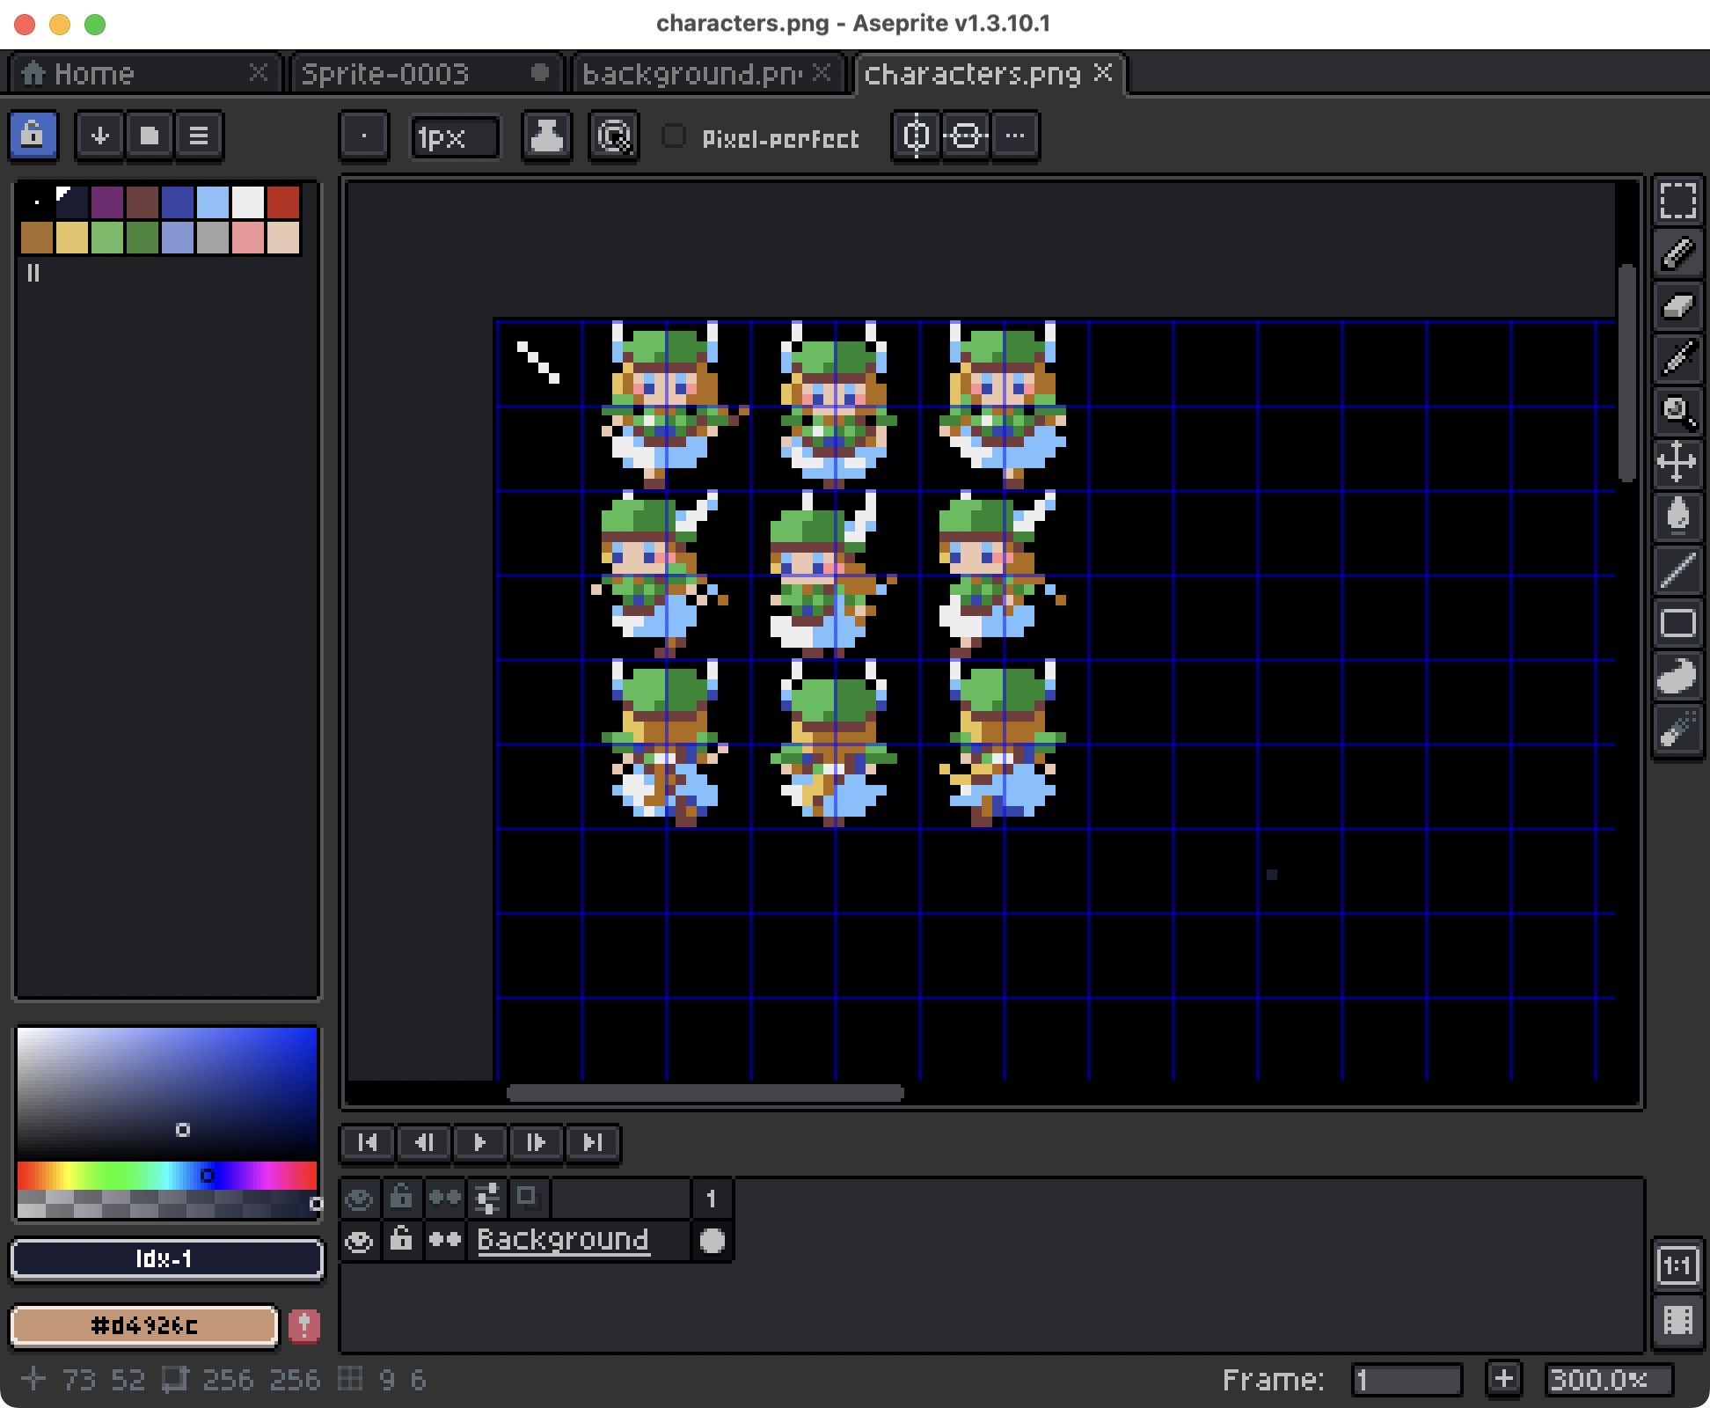Jump to the last frame
The height and width of the screenshot is (1408, 1710).
tap(595, 1143)
